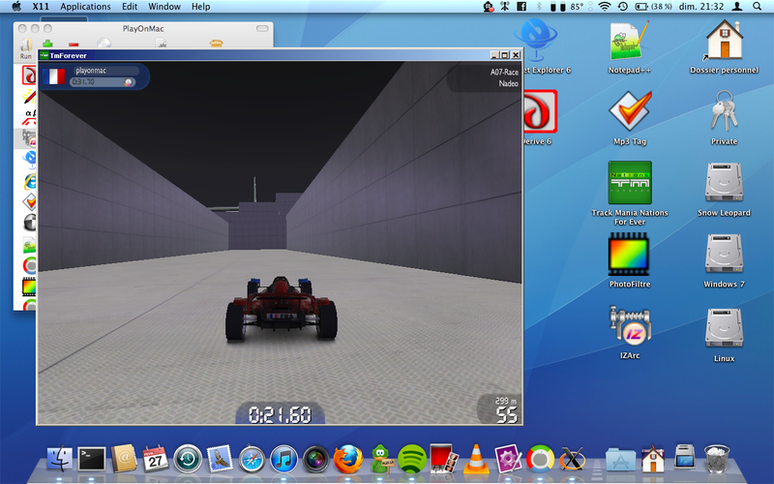Open the Window menu
Screen dimensions: 774x484
(x=164, y=7)
